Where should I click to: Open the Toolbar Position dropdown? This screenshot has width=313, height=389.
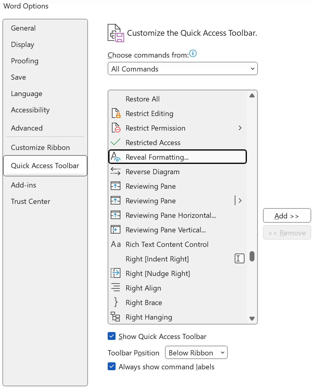click(x=196, y=353)
